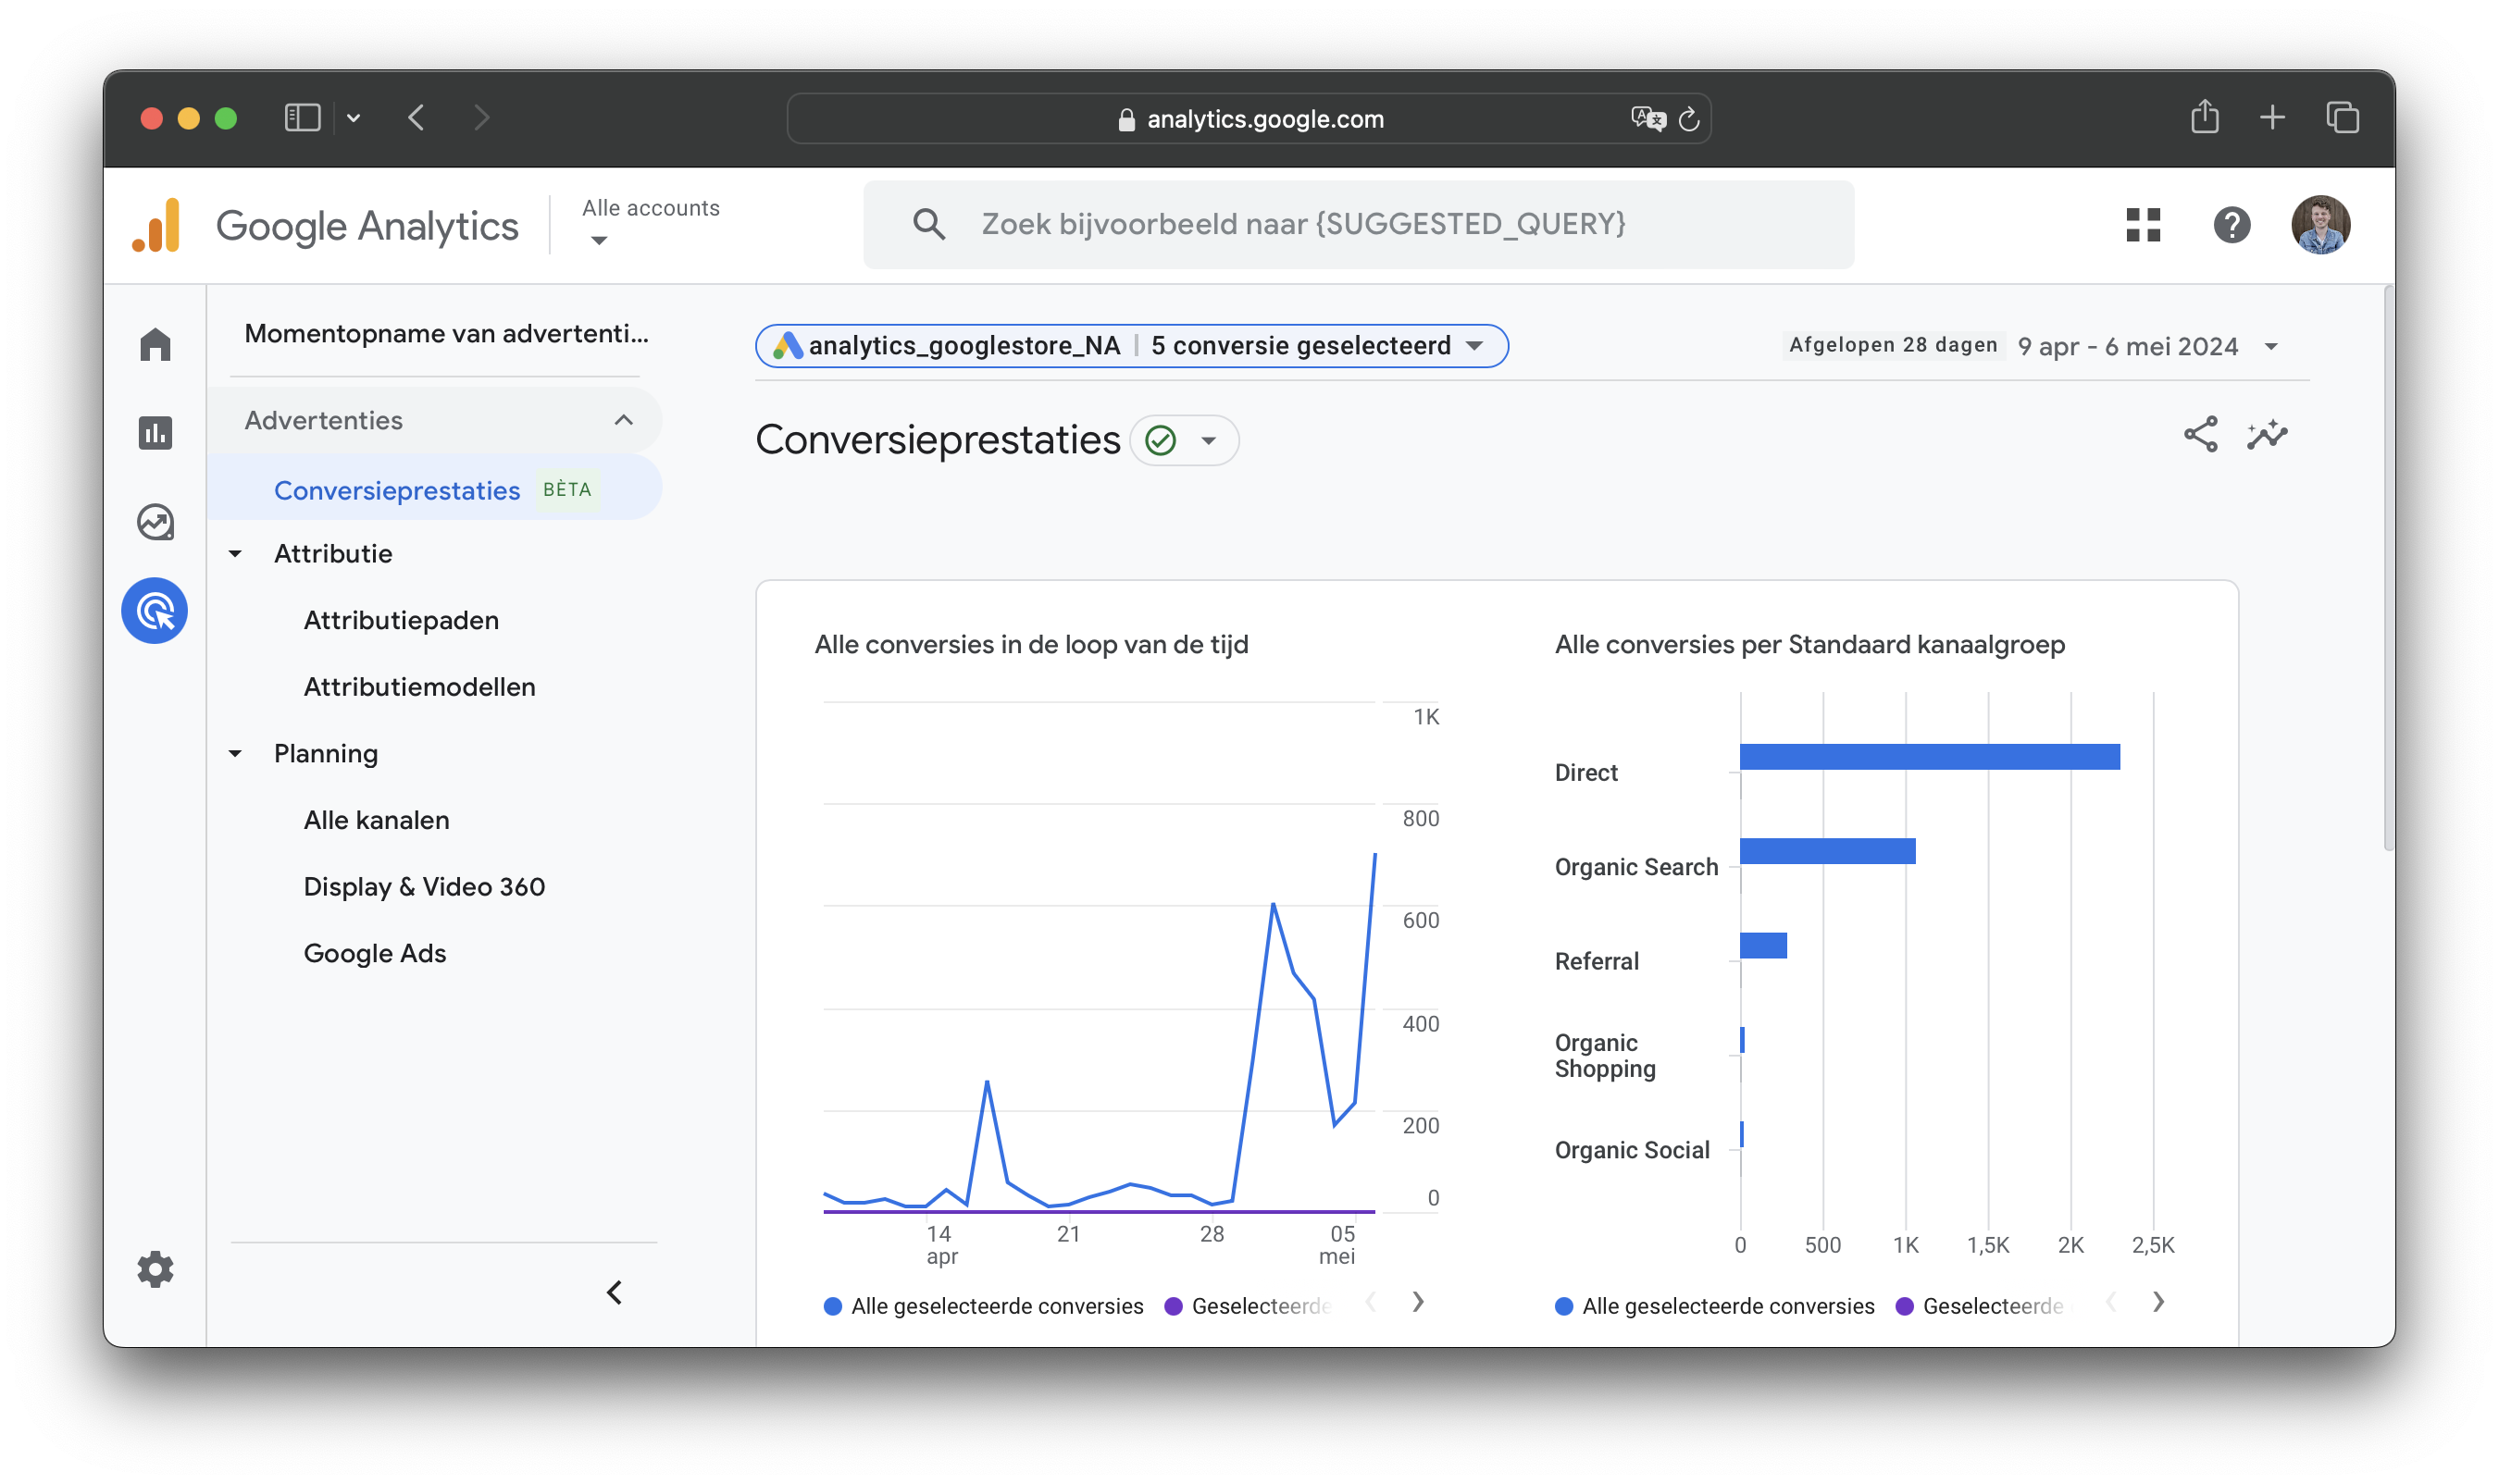Click the Safari address bar

coord(1249,119)
